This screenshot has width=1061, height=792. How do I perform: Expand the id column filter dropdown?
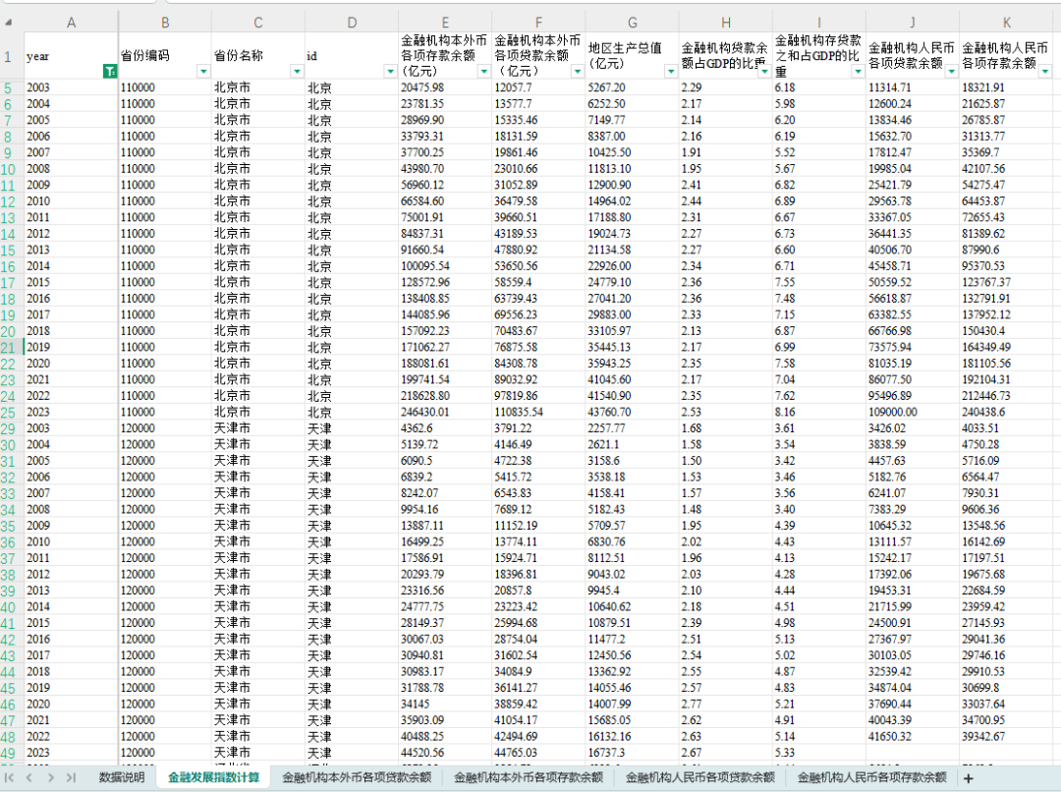click(x=390, y=72)
